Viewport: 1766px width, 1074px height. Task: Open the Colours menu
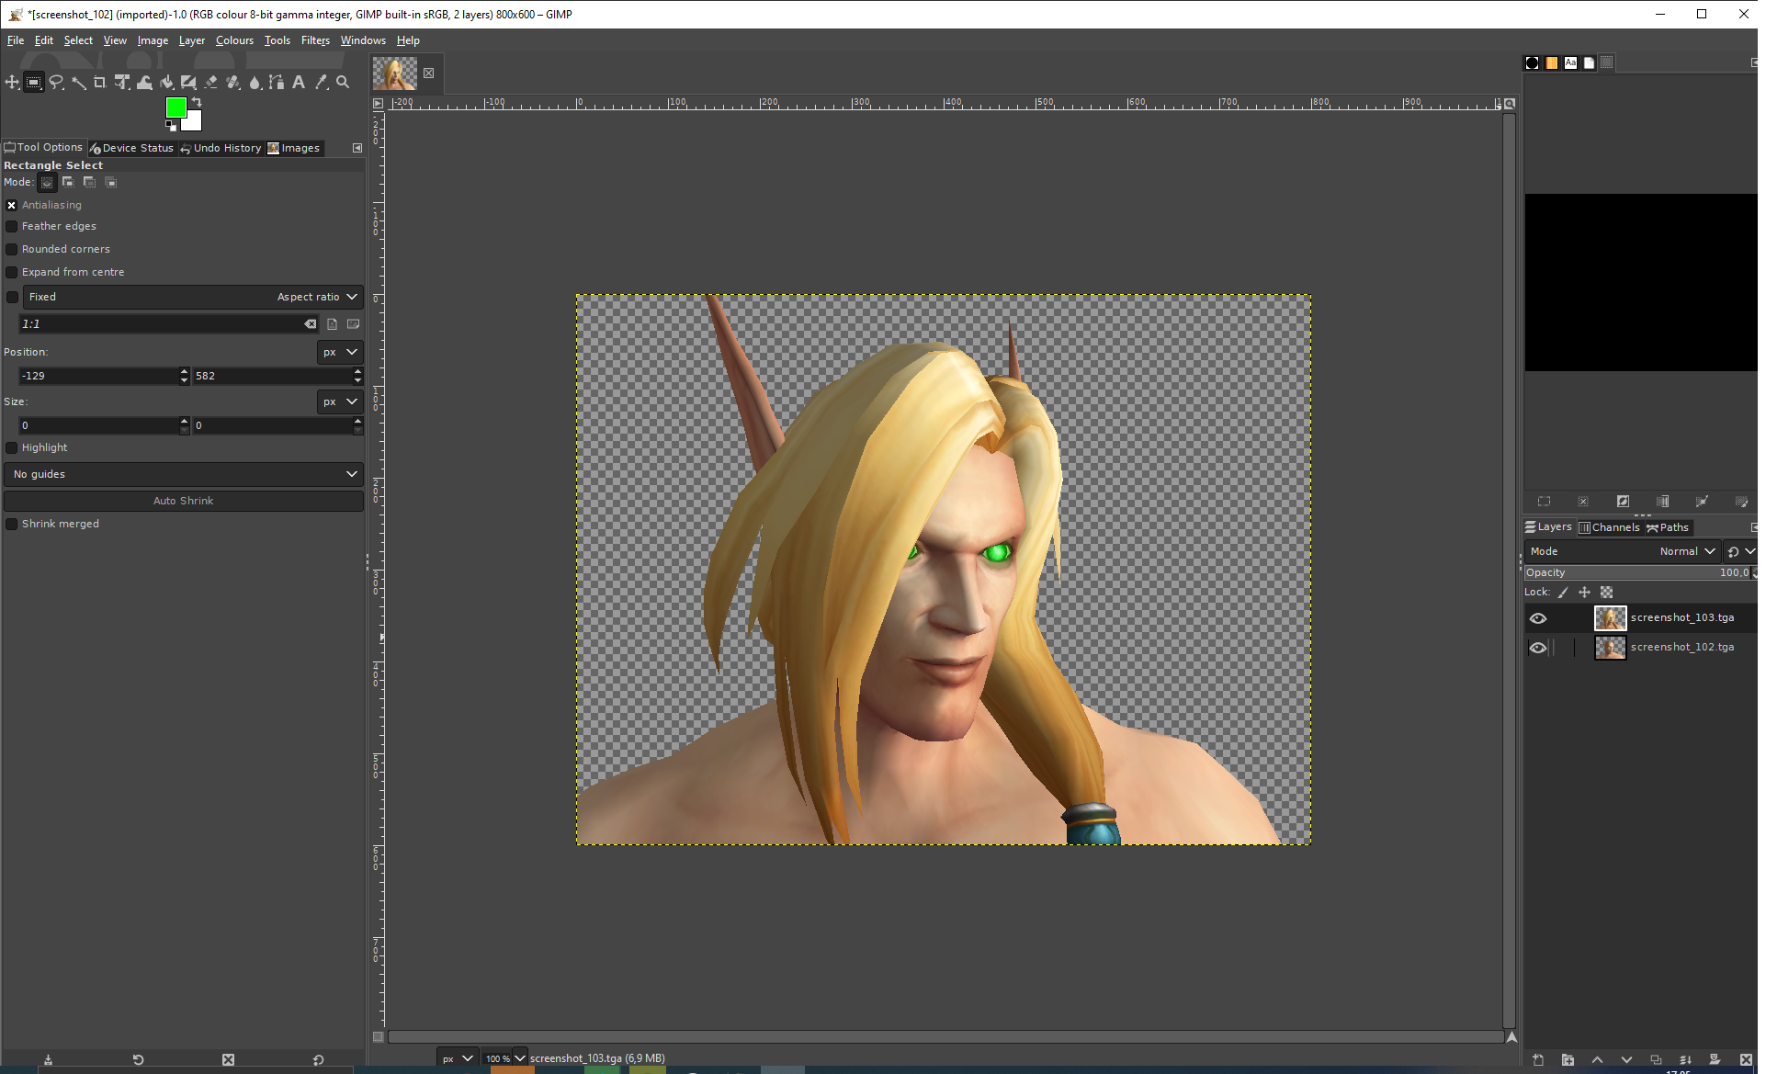pos(234,40)
